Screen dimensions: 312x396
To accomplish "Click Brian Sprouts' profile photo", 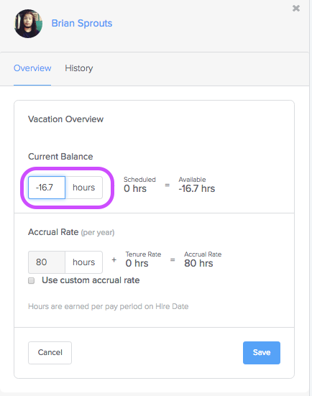I will [x=28, y=24].
